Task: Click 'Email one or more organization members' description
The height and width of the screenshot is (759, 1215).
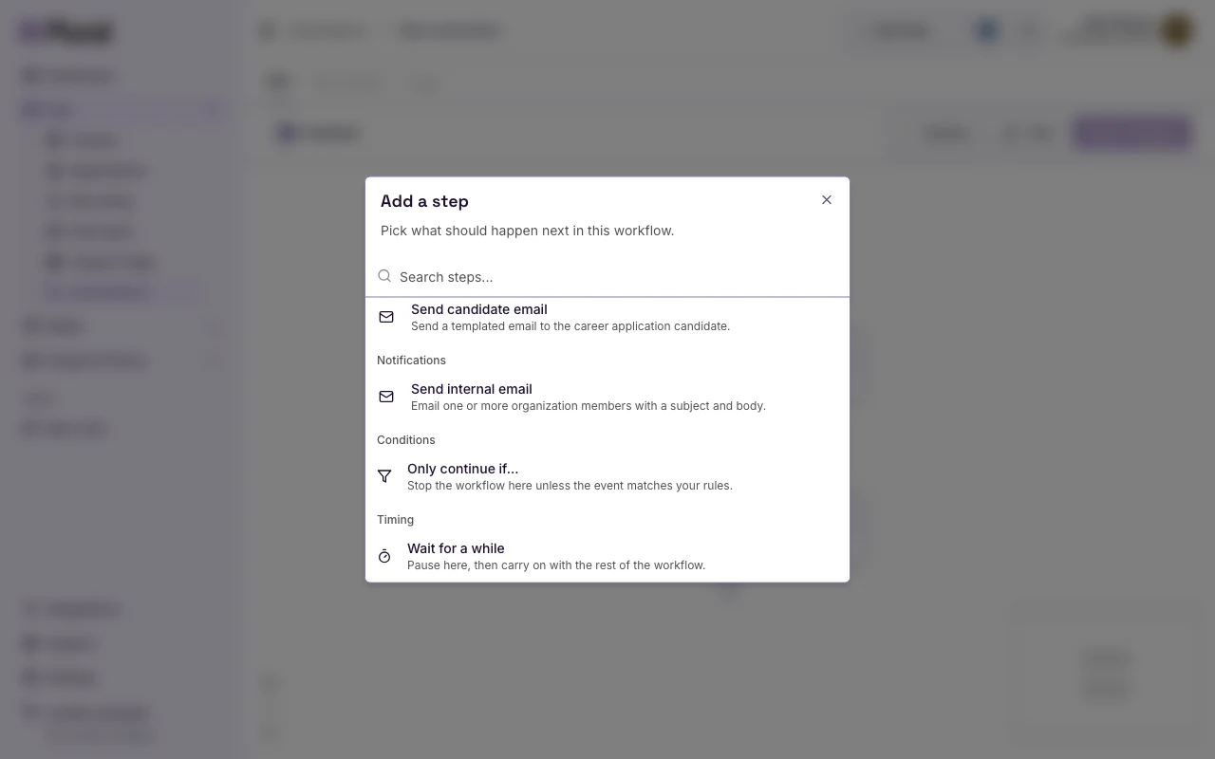Action: (589, 406)
